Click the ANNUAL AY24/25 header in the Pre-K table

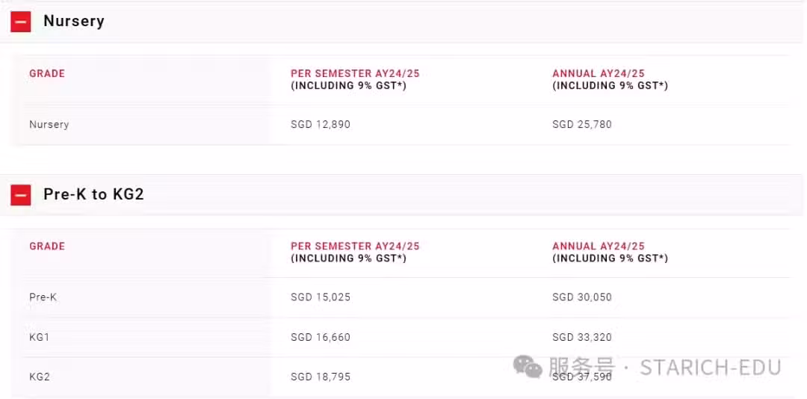pos(599,246)
